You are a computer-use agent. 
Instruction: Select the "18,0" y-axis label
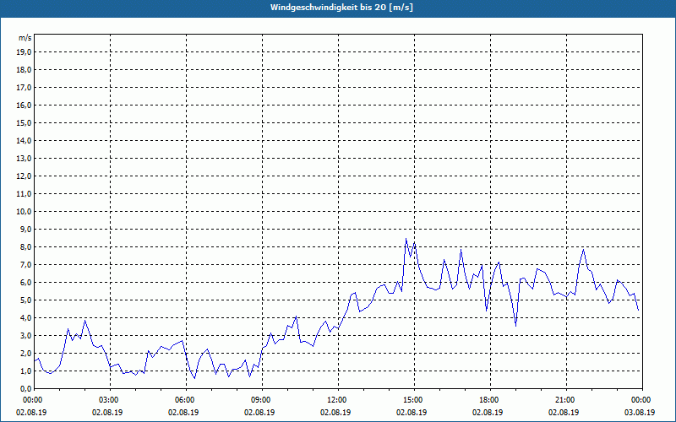(25, 70)
